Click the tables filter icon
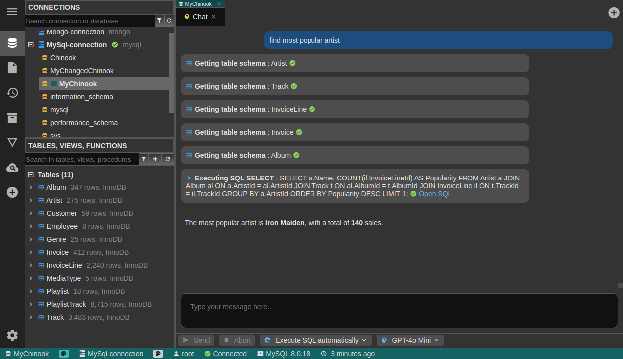 pyautogui.click(x=144, y=159)
